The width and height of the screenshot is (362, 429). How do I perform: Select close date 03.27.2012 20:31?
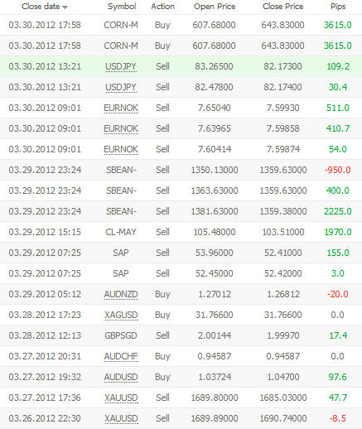(x=45, y=356)
